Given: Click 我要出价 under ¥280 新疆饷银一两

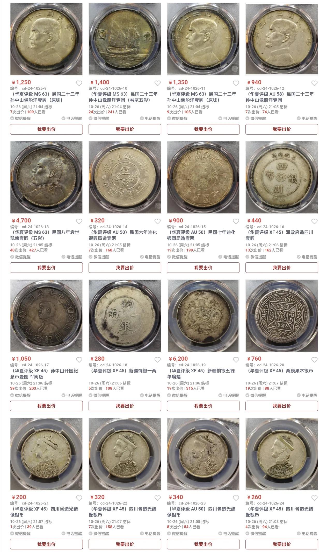Looking at the screenshot, I should click(x=125, y=406).
